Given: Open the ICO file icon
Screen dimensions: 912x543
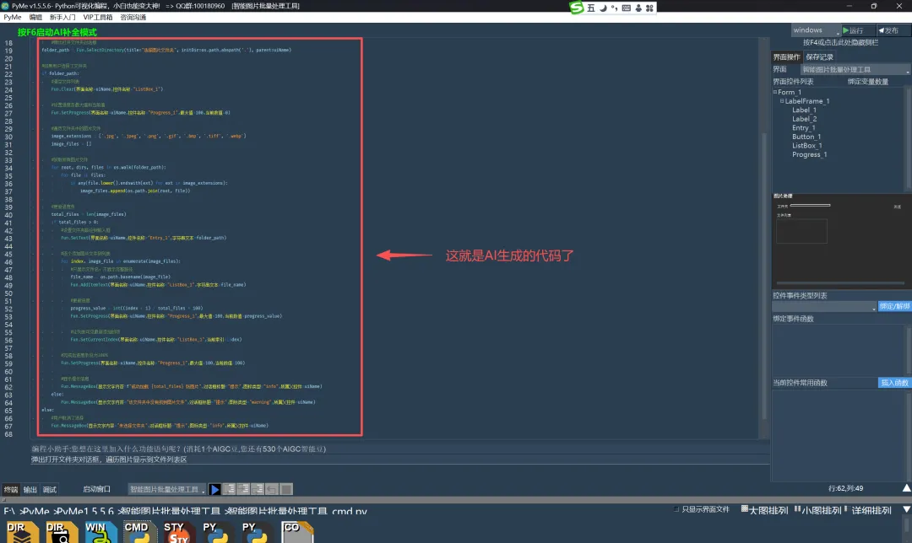Looking at the screenshot, I should (x=297, y=532).
